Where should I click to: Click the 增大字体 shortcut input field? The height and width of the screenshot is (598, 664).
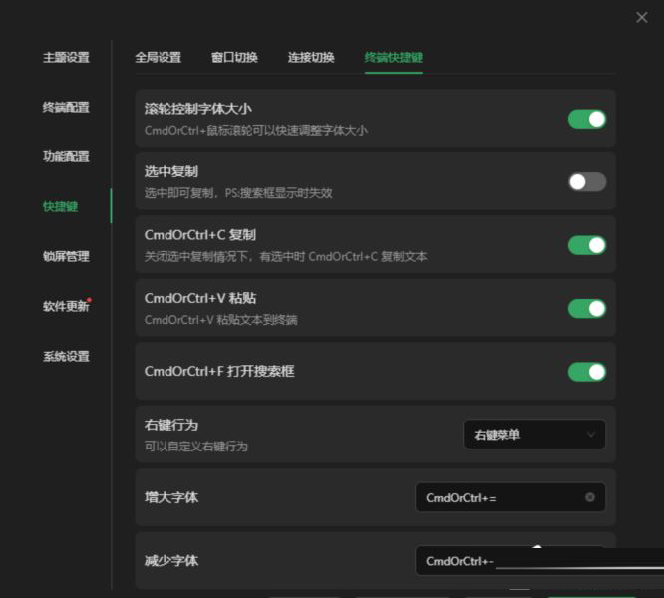(x=498, y=497)
